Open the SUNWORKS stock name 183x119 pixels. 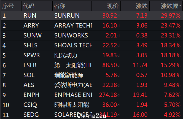tap(71, 35)
